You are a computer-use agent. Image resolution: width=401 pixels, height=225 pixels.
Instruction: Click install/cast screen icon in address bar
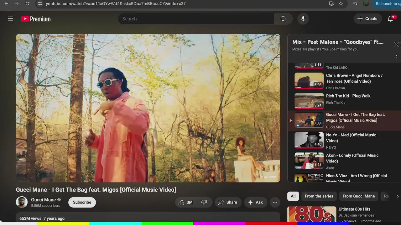(331, 4)
